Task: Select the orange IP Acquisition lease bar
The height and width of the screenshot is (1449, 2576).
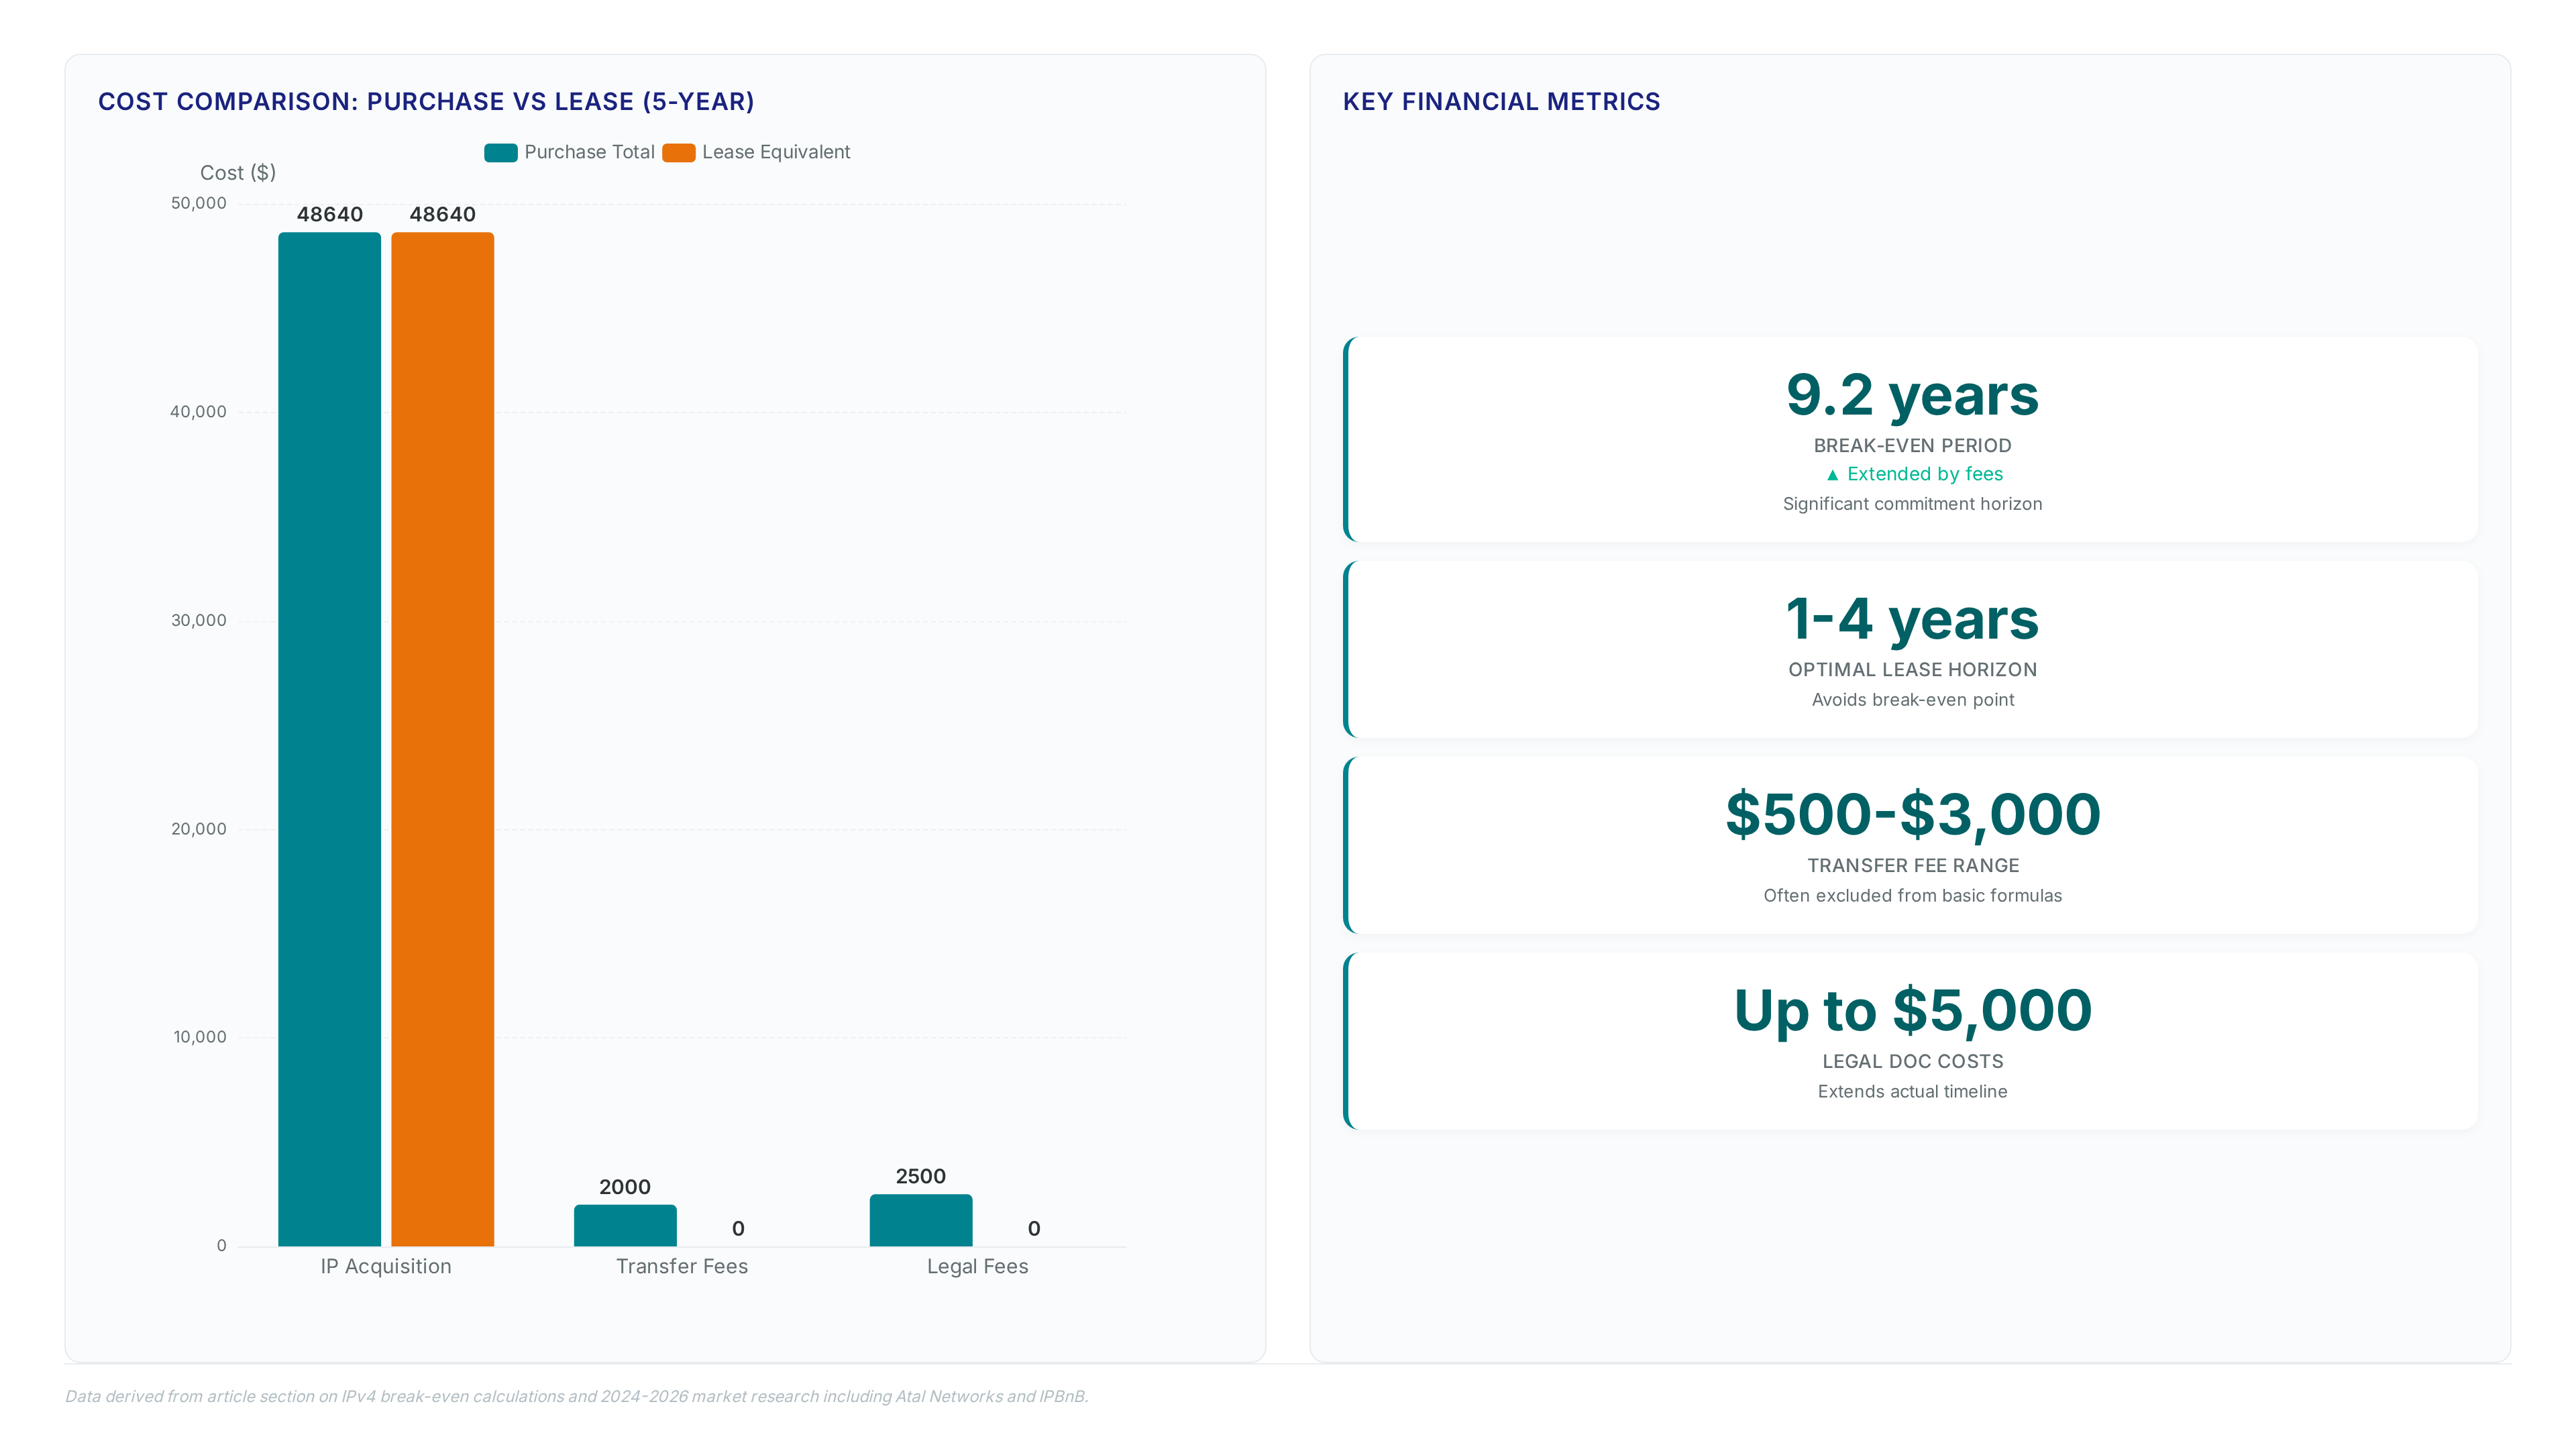Action: (x=442, y=739)
